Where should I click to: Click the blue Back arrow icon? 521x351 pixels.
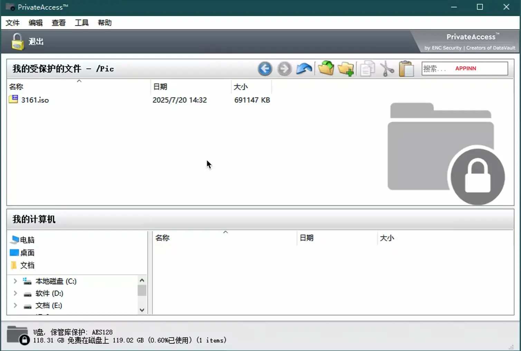[265, 69]
